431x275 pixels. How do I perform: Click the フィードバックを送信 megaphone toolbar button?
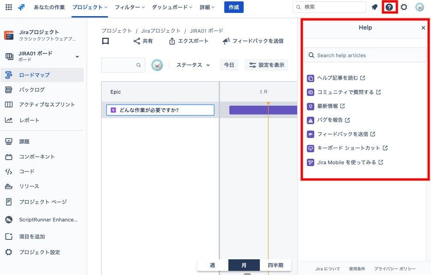pyautogui.click(x=253, y=41)
